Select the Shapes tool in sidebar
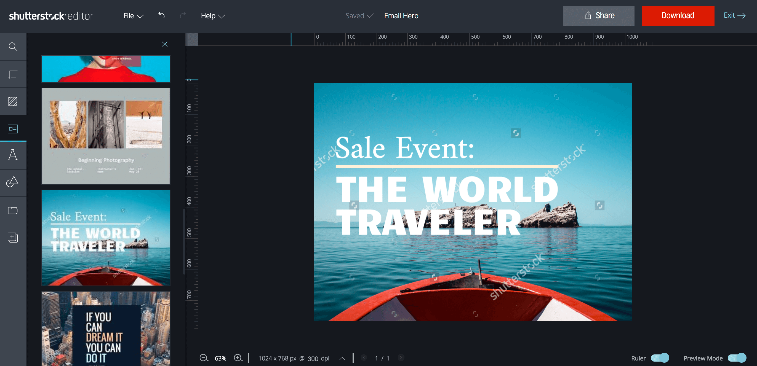The image size is (757, 366). pyautogui.click(x=13, y=183)
